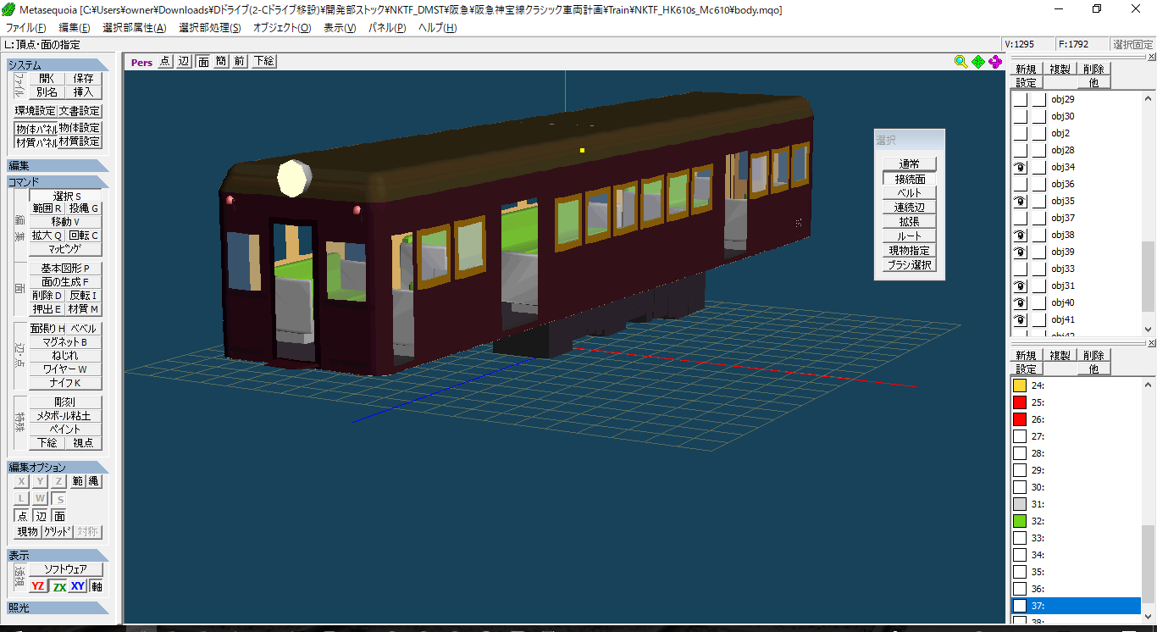
Task: Show obj29 via its visibility box
Action: (x=1021, y=99)
